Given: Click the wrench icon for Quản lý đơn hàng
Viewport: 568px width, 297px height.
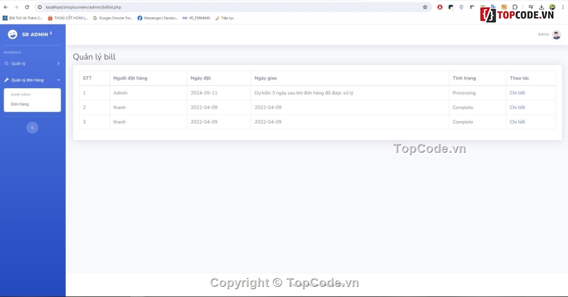Looking at the screenshot, I should [x=7, y=80].
